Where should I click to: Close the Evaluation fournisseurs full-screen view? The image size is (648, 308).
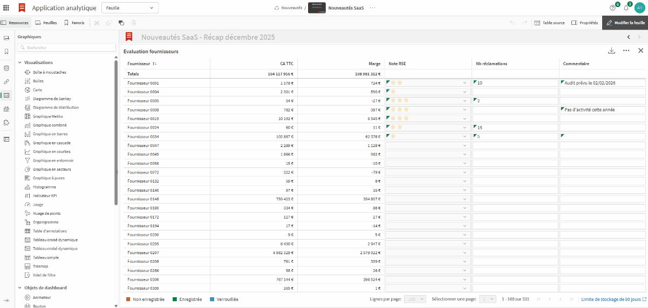[640, 51]
